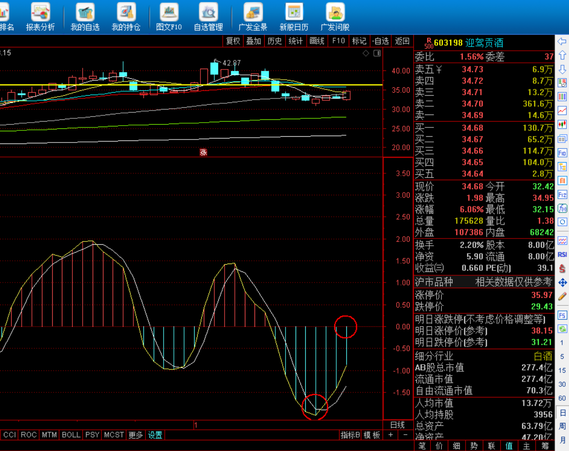The height and width of the screenshot is (451, 569).
Task: Click 返回 to go back
Action: (x=402, y=41)
